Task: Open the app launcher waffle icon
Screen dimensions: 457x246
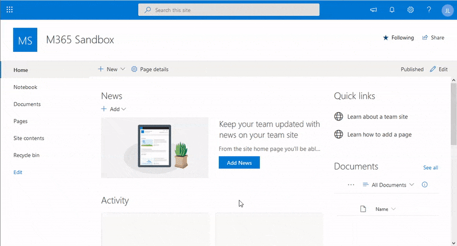Action: tap(10, 10)
